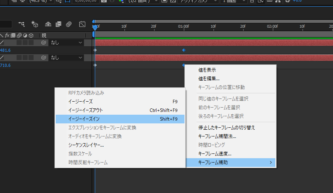Click pick whip of first layer
Screen dimensions: 333x193
(43, 42)
